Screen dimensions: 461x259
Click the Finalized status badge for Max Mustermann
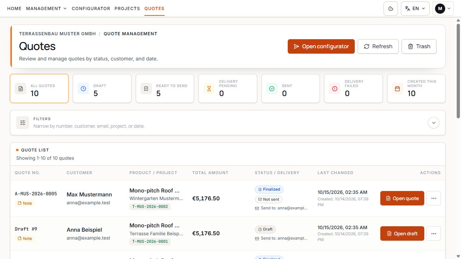click(x=269, y=189)
